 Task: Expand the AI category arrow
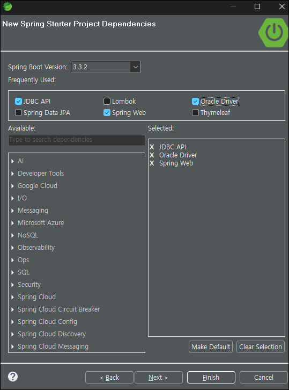click(x=12, y=161)
